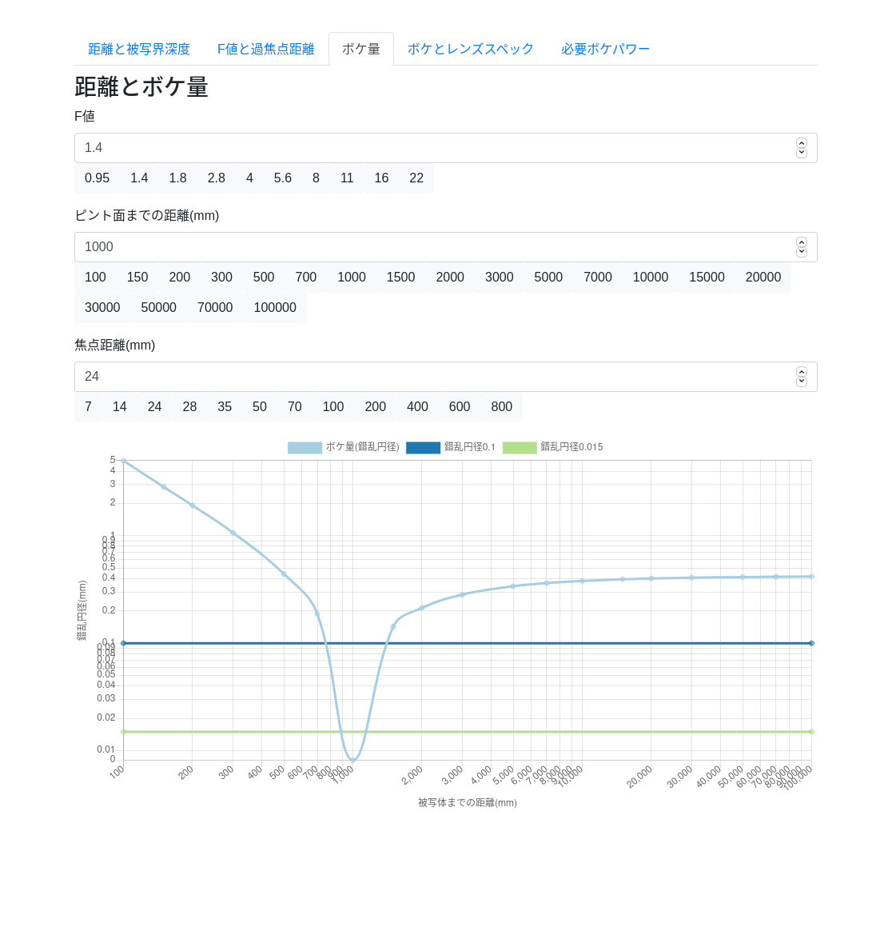Pick the 100000 focus distance preset
Screen dimensions: 892x935
[275, 308]
